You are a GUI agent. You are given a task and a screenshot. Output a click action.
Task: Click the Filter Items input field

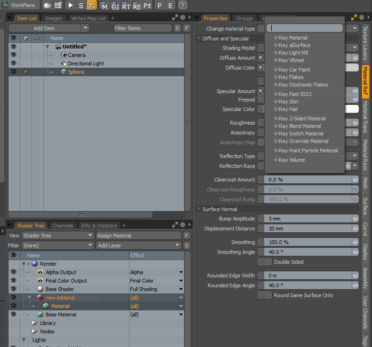[143, 28]
